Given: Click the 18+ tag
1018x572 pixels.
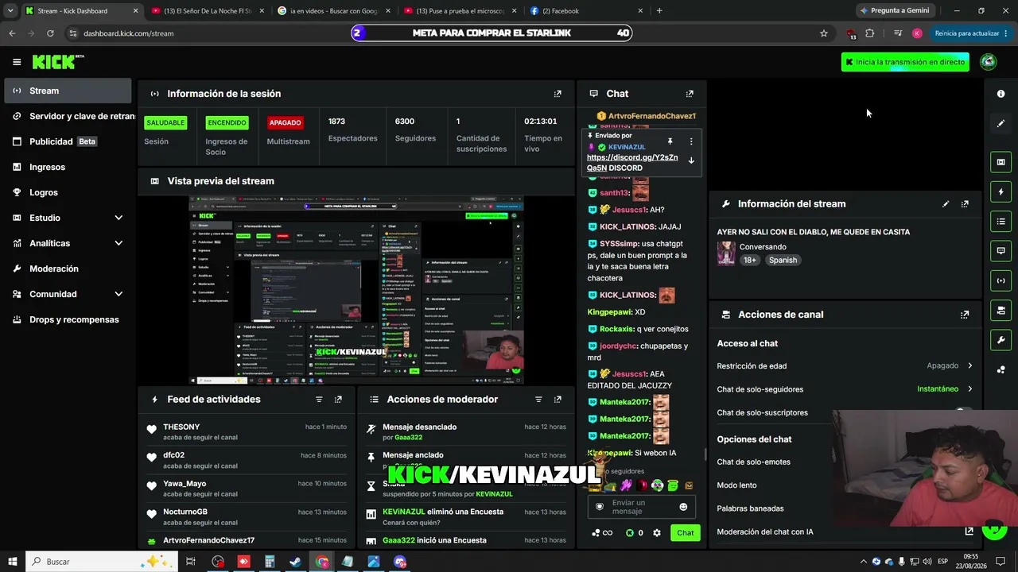Looking at the screenshot, I should (750, 260).
